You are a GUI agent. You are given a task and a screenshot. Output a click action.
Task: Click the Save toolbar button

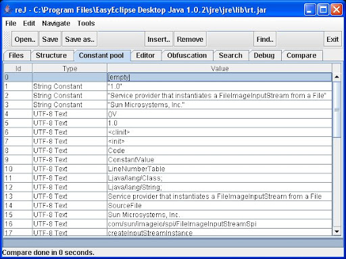(50, 39)
